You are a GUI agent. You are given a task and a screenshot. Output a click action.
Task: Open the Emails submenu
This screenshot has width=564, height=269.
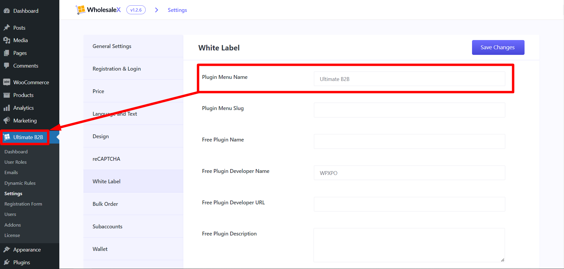[11, 172]
